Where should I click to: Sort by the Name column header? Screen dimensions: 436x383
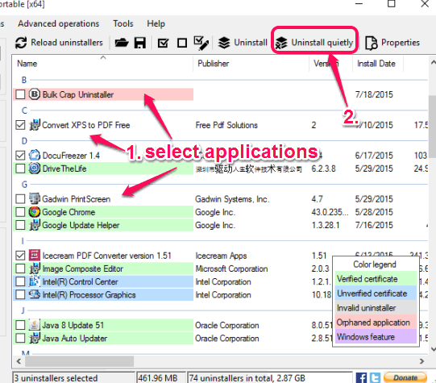(103, 64)
